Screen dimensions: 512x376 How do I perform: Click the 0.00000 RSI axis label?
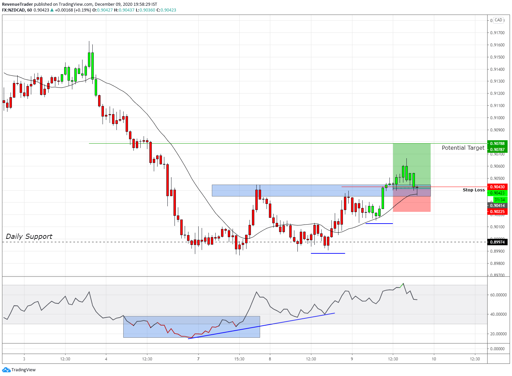[x=498, y=349]
